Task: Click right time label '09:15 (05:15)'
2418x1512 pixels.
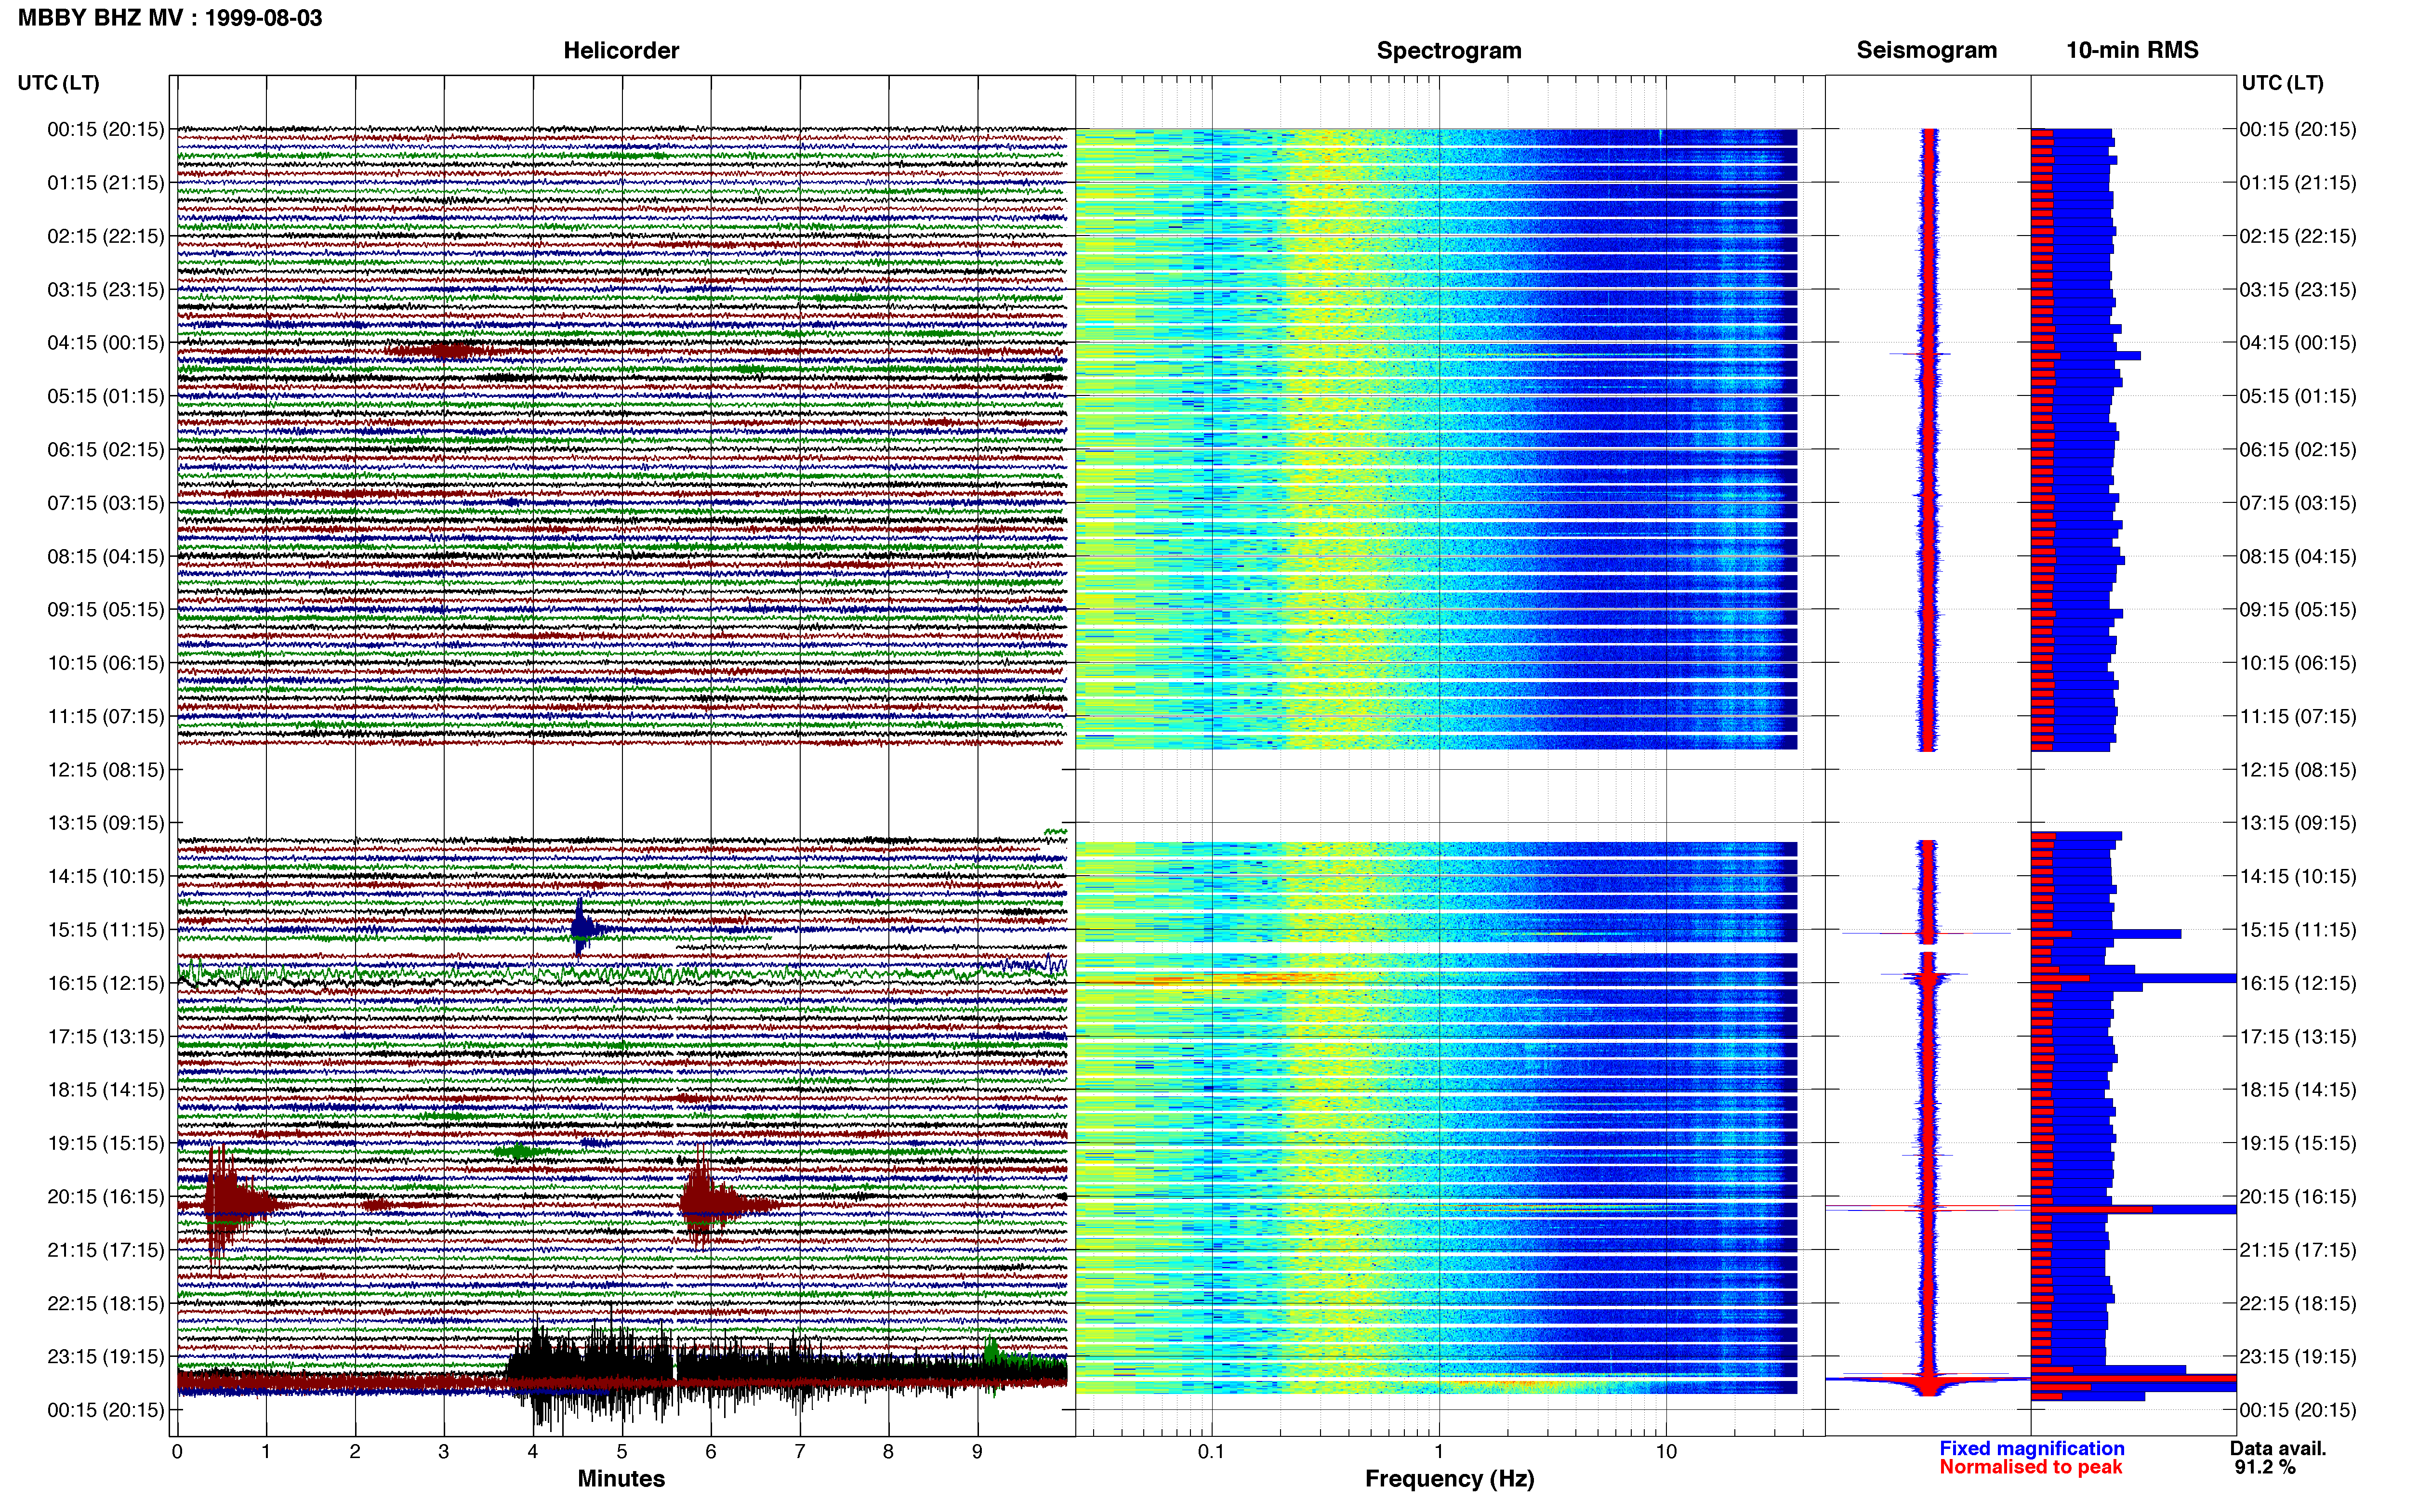Action: click(x=2298, y=610)
